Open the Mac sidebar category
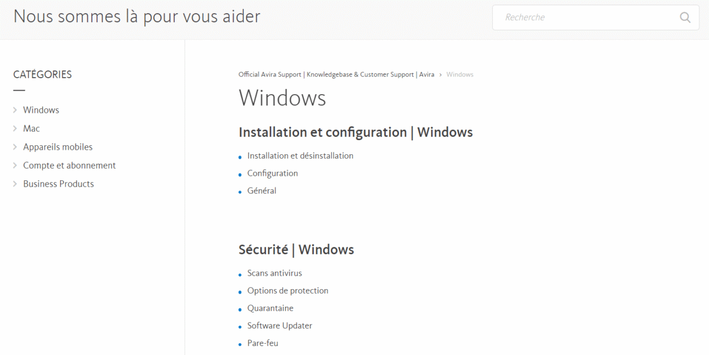 click(31, 129)
